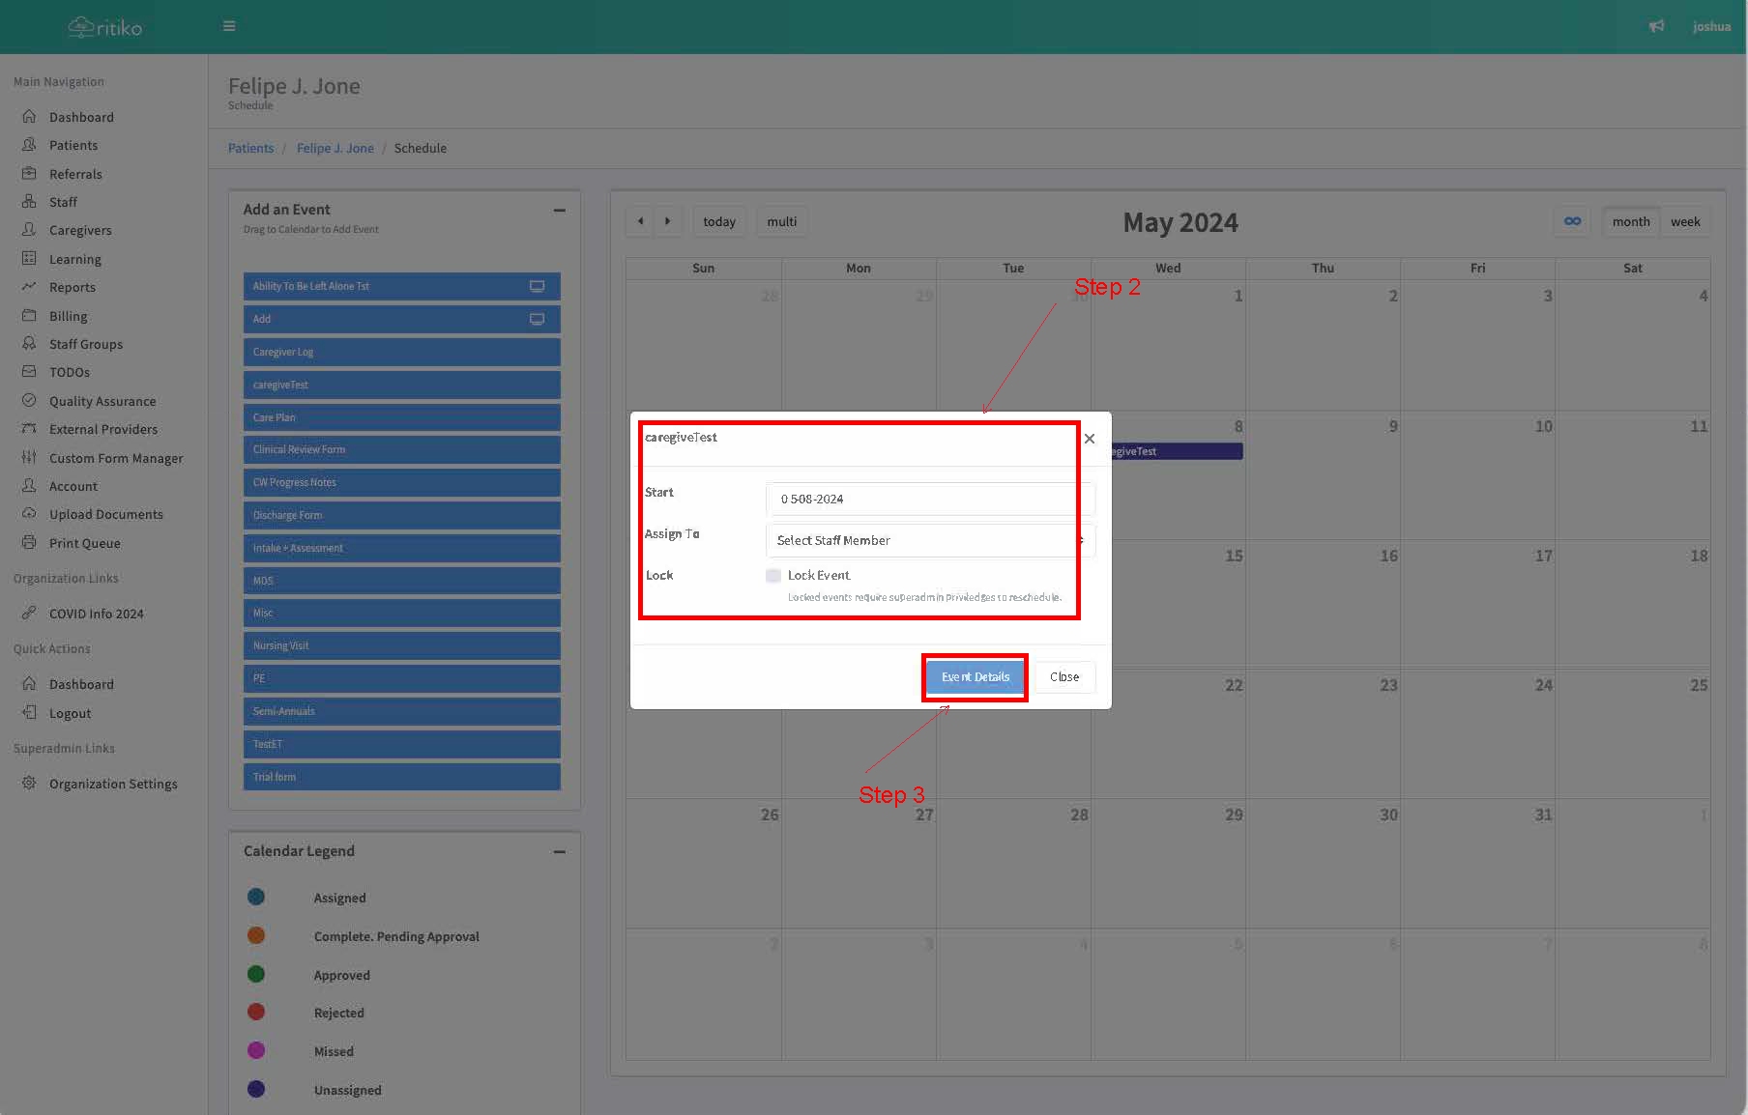
Task: Click monitor icon on Ability To Be Left Alone Tst
Action: coord(537,286)
